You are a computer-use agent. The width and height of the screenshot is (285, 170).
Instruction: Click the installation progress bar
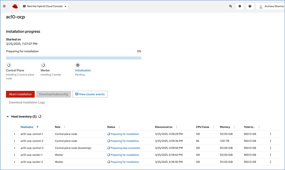pos(74,58)
